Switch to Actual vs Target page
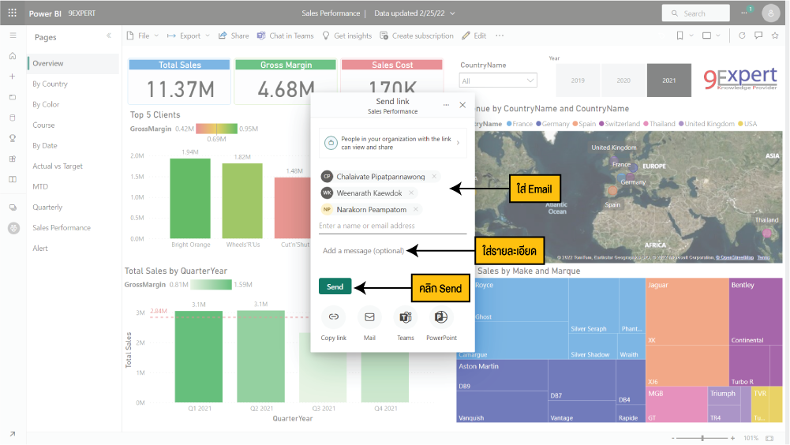 click(x=57, y=166)
